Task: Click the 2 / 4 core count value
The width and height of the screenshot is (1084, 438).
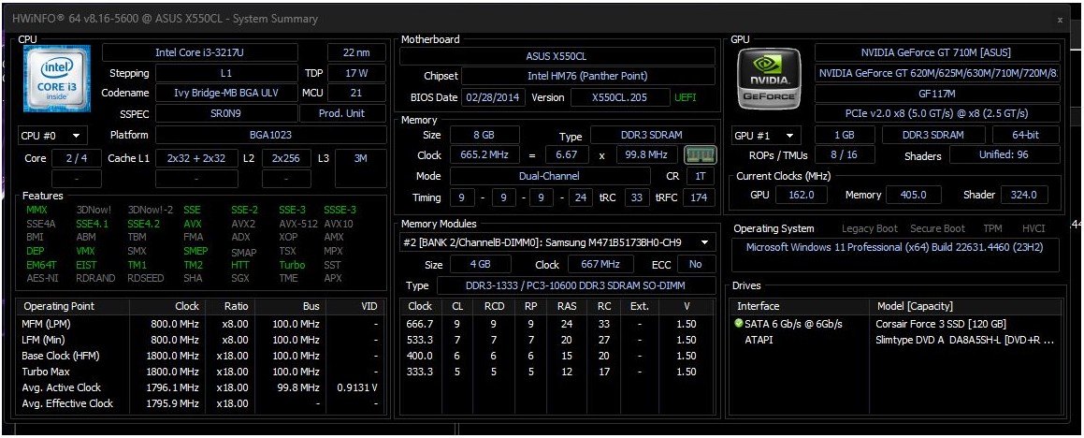Action: [x=76, y=158]
